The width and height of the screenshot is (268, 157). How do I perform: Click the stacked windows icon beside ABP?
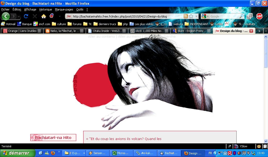tap(249, 16)
